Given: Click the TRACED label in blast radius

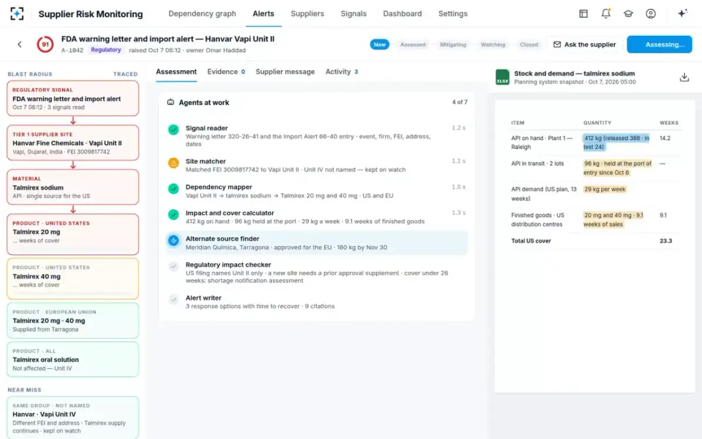Looking at the screenshot, I should tap(125, 74).
